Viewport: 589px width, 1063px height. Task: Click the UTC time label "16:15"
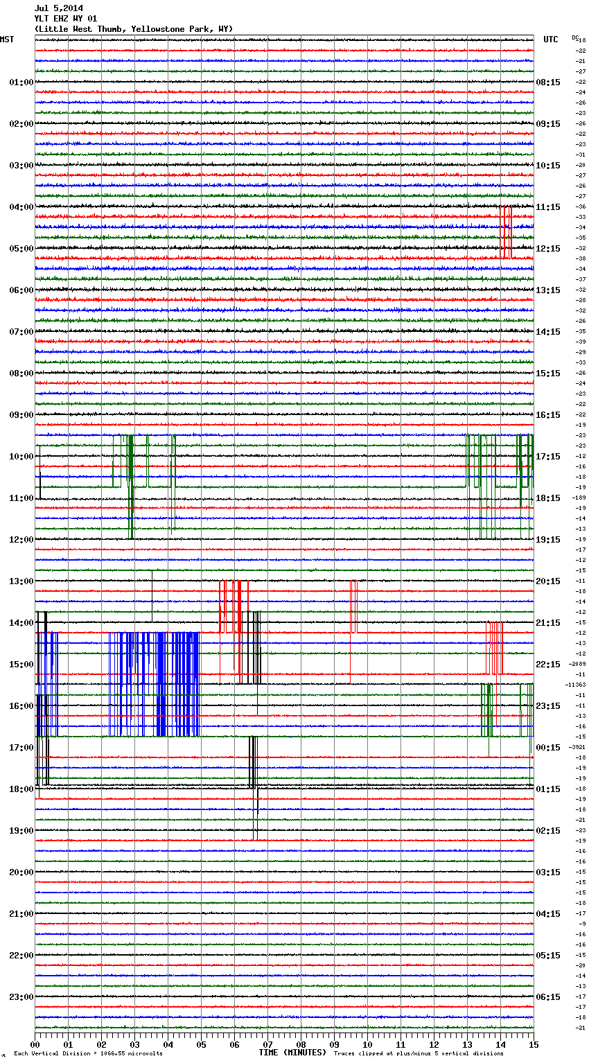pos(548,415)
